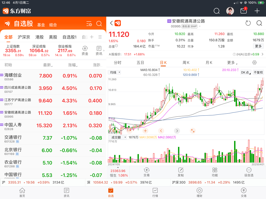Open the DK点 dropdown
Image resolution: width=266 pixels, height=199 pixels.
click(x=246, y=73)
